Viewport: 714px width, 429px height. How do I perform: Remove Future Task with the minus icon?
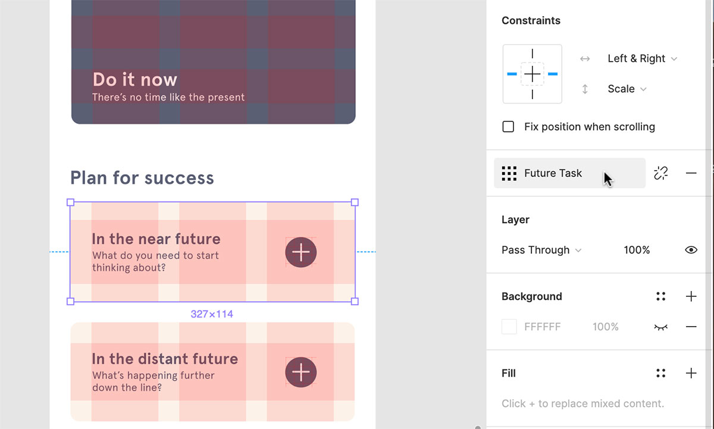click(x=691, y=173)
